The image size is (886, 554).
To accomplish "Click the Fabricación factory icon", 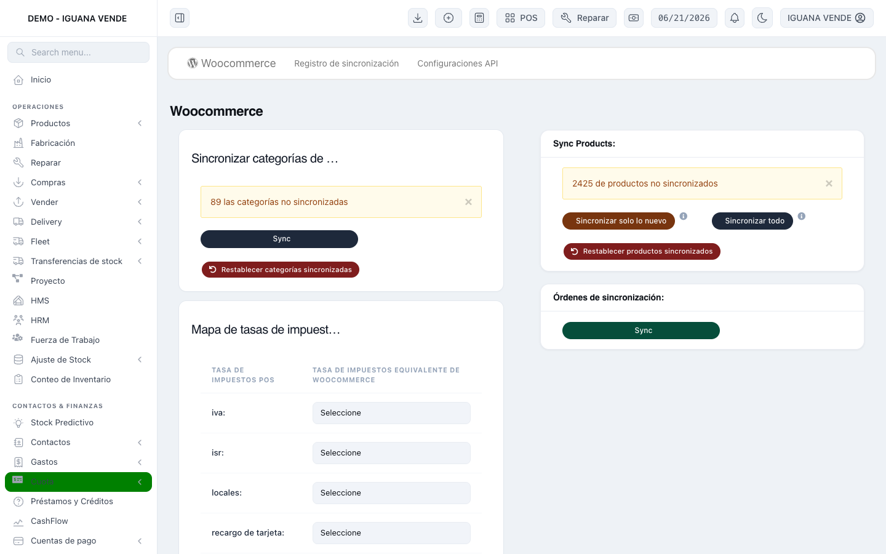I will coord(18,143).
